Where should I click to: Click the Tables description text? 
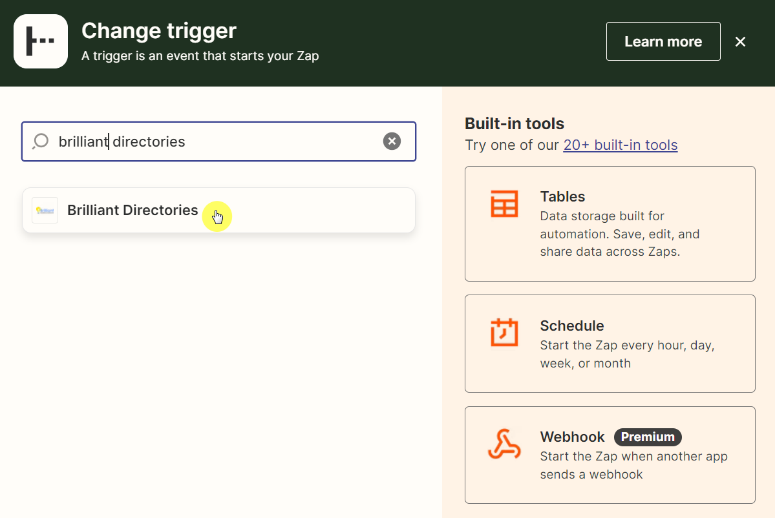[620, 234]
